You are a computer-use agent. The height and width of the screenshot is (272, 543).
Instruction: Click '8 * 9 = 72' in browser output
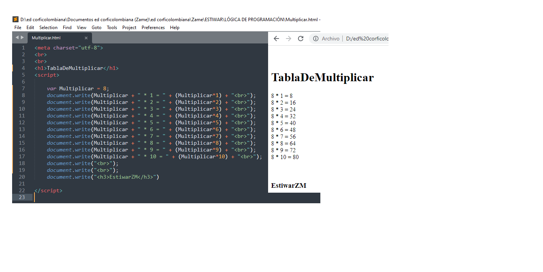click(283, 150)
